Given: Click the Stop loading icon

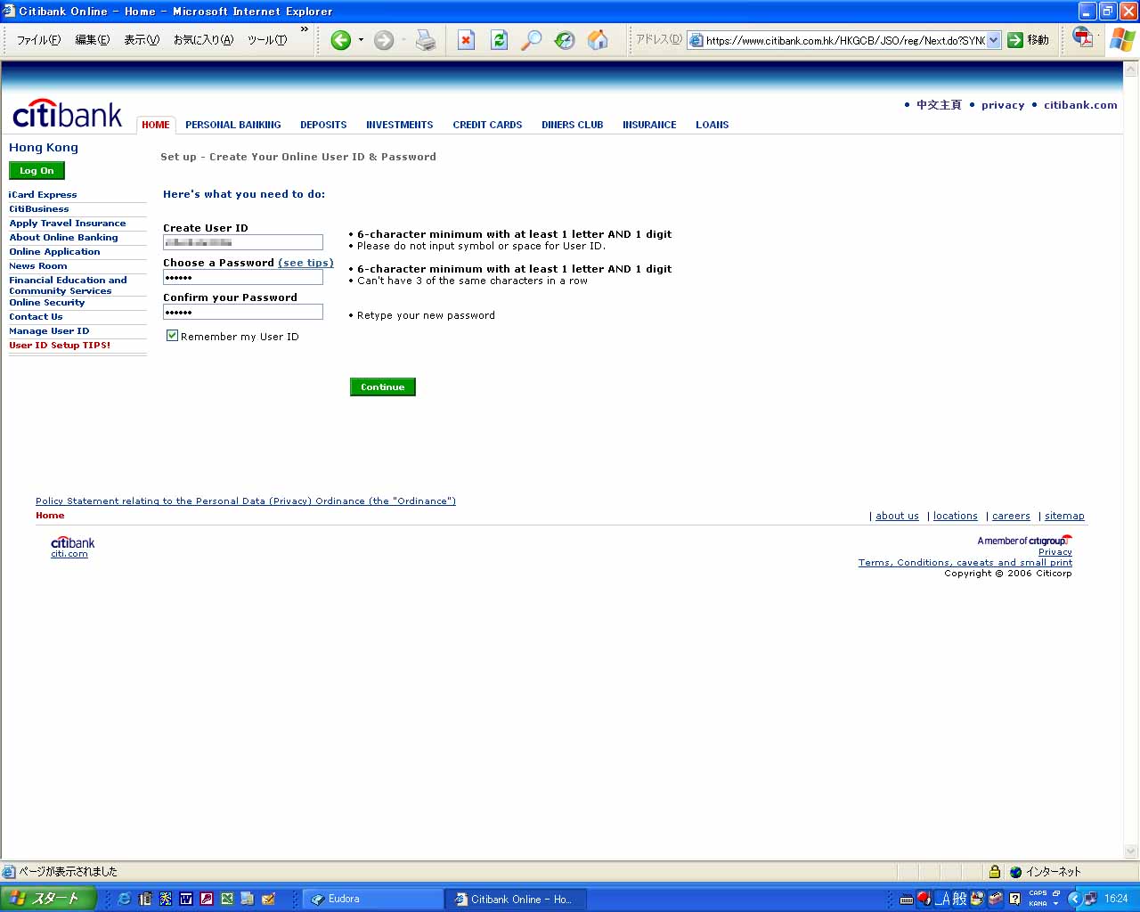Looking at the screenshot, I should pyautogui.click(x=466, y=40).
